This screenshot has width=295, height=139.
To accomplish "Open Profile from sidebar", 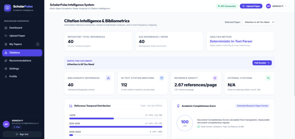I will pyautogui.click(x=22, y=77).
